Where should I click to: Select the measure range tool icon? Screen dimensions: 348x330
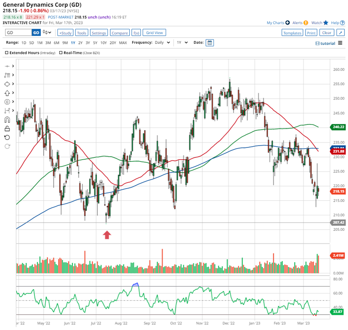click(7, 111)
